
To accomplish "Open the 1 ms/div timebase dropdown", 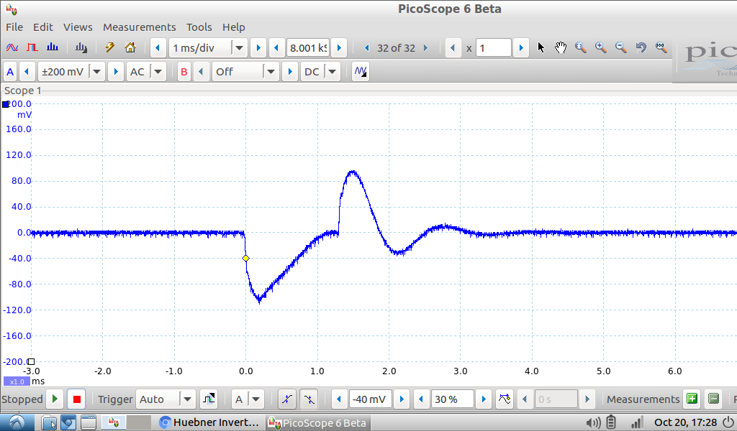I will coord(239,48).
